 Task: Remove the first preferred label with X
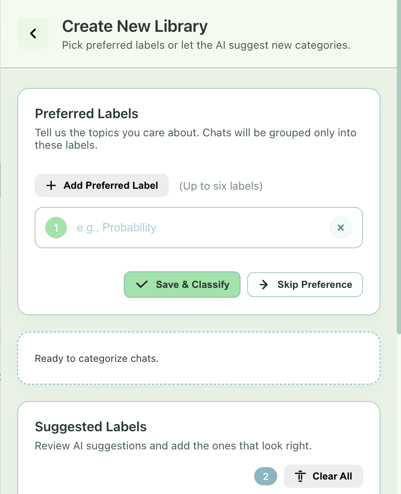pyautogui.click(x=341, y=228)
